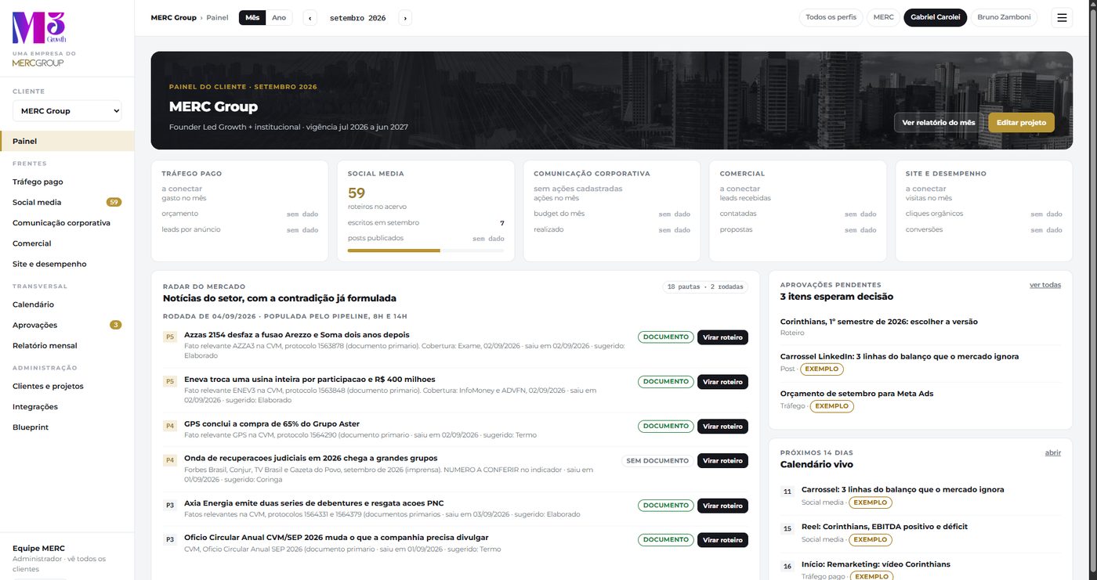
Task: Open Orçamento de setembro para Meta Ads
Action: pyautogui.click(x=921, y=399)
